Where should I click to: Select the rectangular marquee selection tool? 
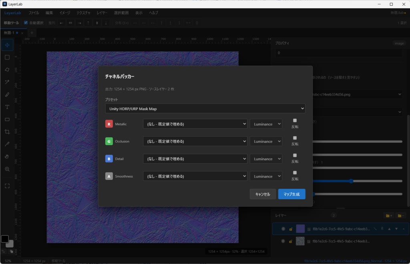point(7,57)
